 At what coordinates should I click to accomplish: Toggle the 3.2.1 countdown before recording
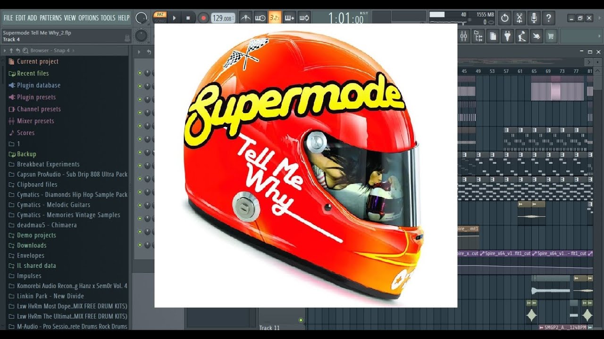click(x=275, y=18)
